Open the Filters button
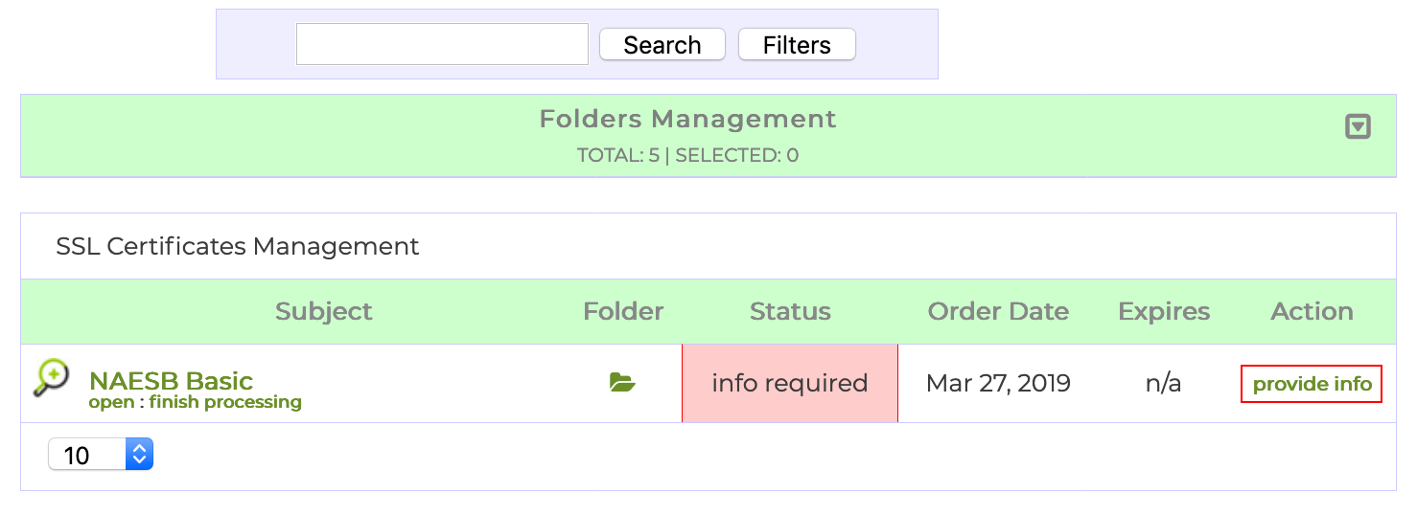This screenshot has width=1417, height=515. click(796, 45)
